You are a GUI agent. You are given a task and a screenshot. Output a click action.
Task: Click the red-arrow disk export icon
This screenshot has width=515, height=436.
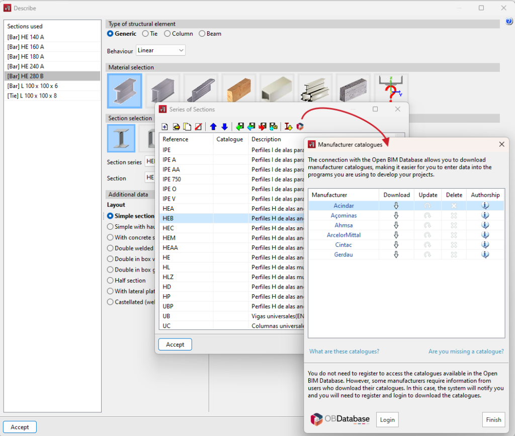(x=263, y=127)
